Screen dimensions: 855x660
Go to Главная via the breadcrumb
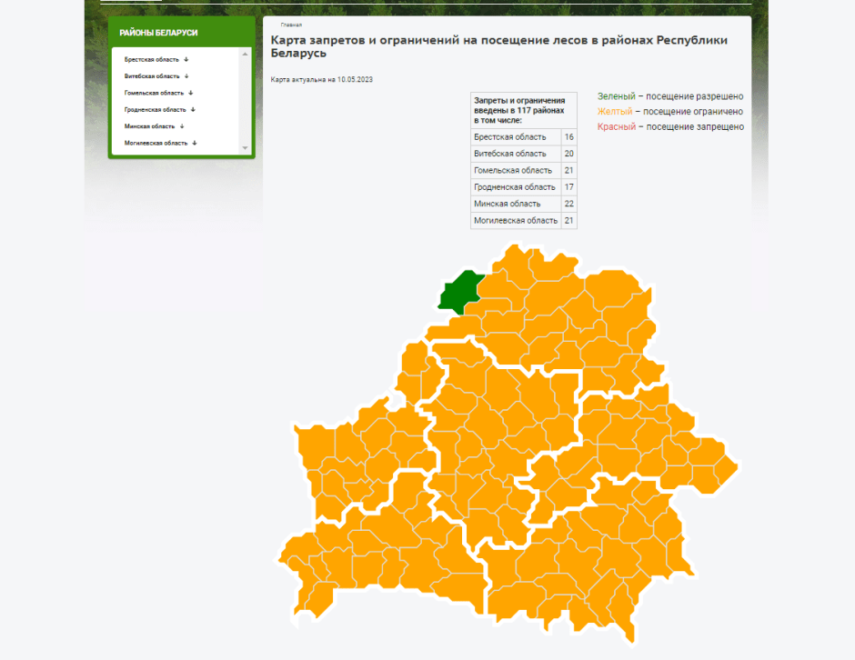291,25
